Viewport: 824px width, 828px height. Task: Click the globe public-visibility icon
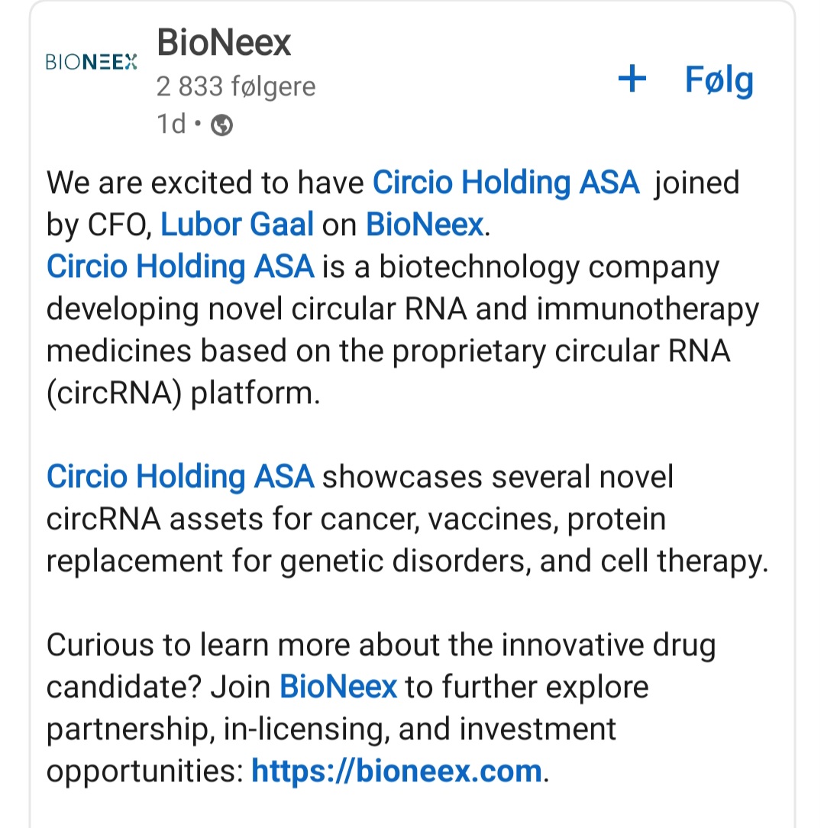[x=221, y=125]
